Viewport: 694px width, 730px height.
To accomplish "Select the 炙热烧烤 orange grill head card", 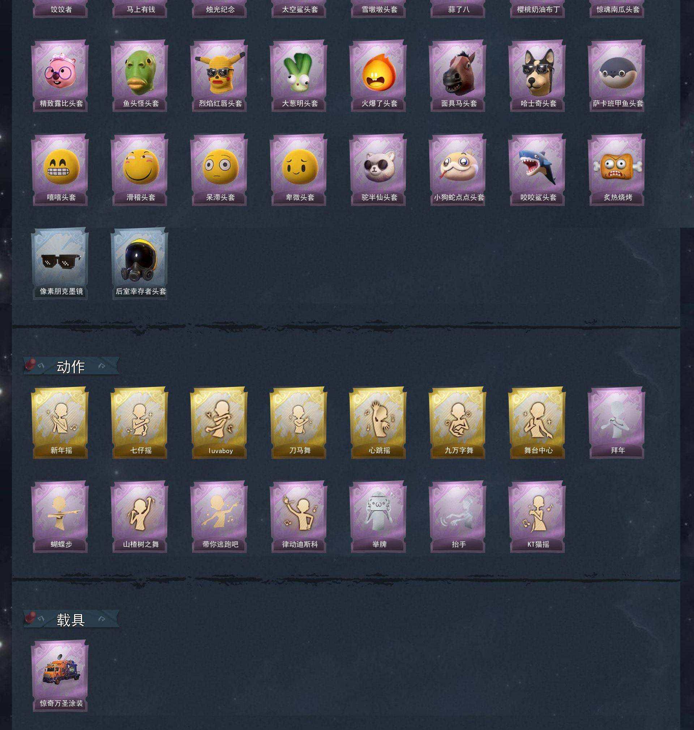I will (617, 170).
